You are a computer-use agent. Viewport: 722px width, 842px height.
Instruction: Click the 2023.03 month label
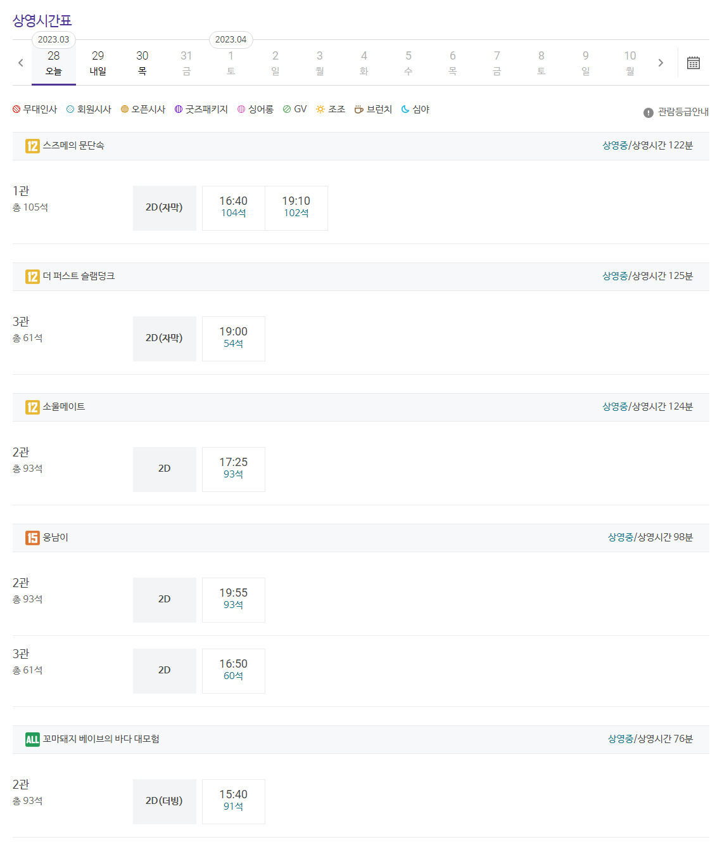coord(54,39)
